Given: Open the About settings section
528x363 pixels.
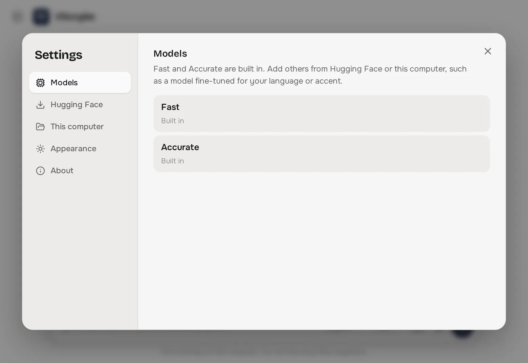Looking at the screenshot, I should [80, 171].
